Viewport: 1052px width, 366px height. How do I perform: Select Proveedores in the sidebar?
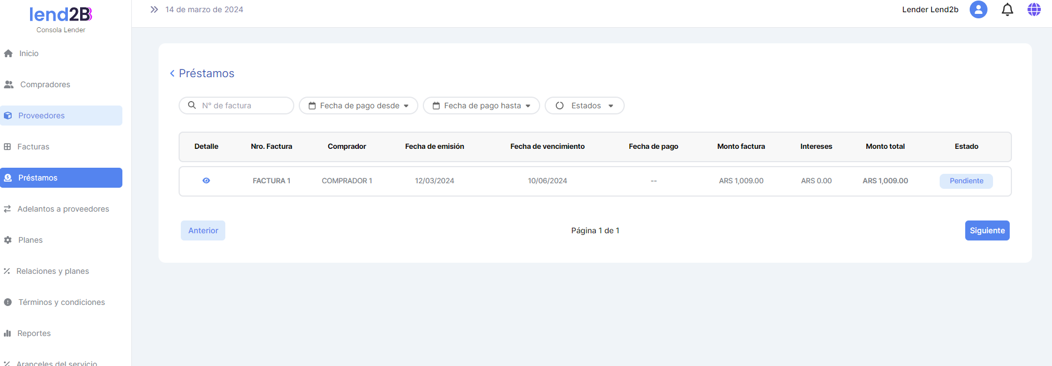tap(41, 116)
